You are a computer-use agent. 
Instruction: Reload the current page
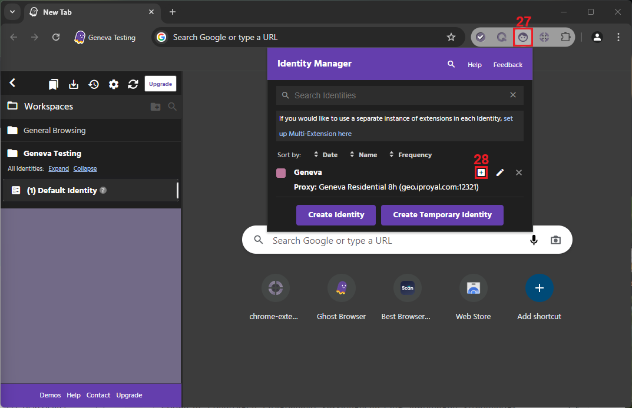[56, 37]
